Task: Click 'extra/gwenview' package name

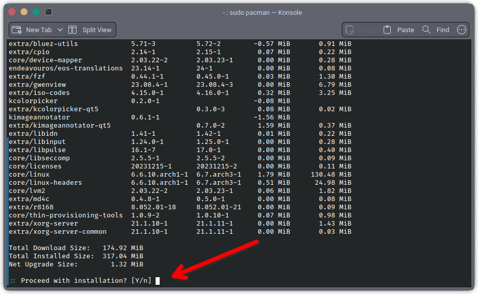Action: (x=37, y=85)
